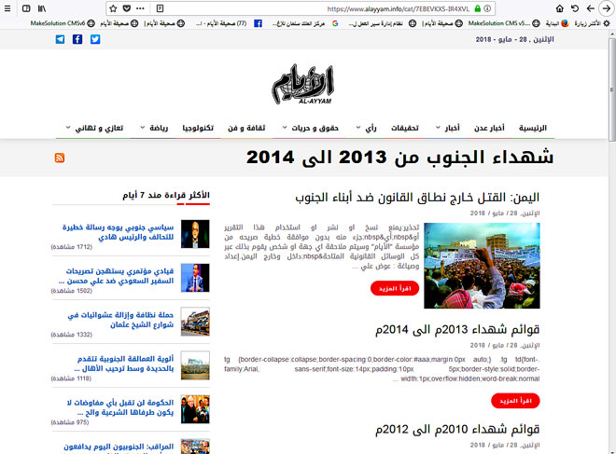Open MakeSolution CMSv6 bookmark
616x454 pixels.
coord(63,23)
